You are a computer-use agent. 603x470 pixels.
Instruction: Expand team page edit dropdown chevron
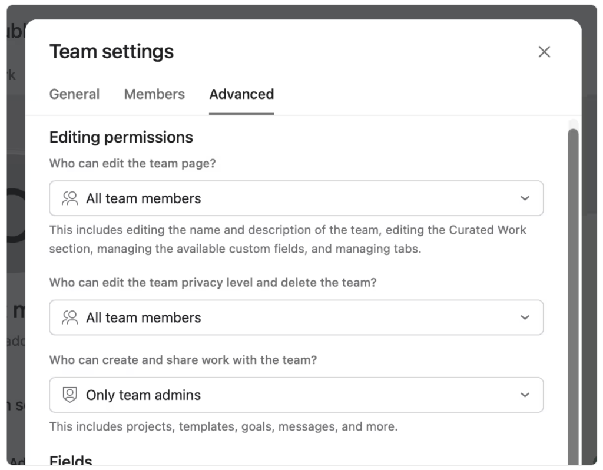[x=525, y=198]
